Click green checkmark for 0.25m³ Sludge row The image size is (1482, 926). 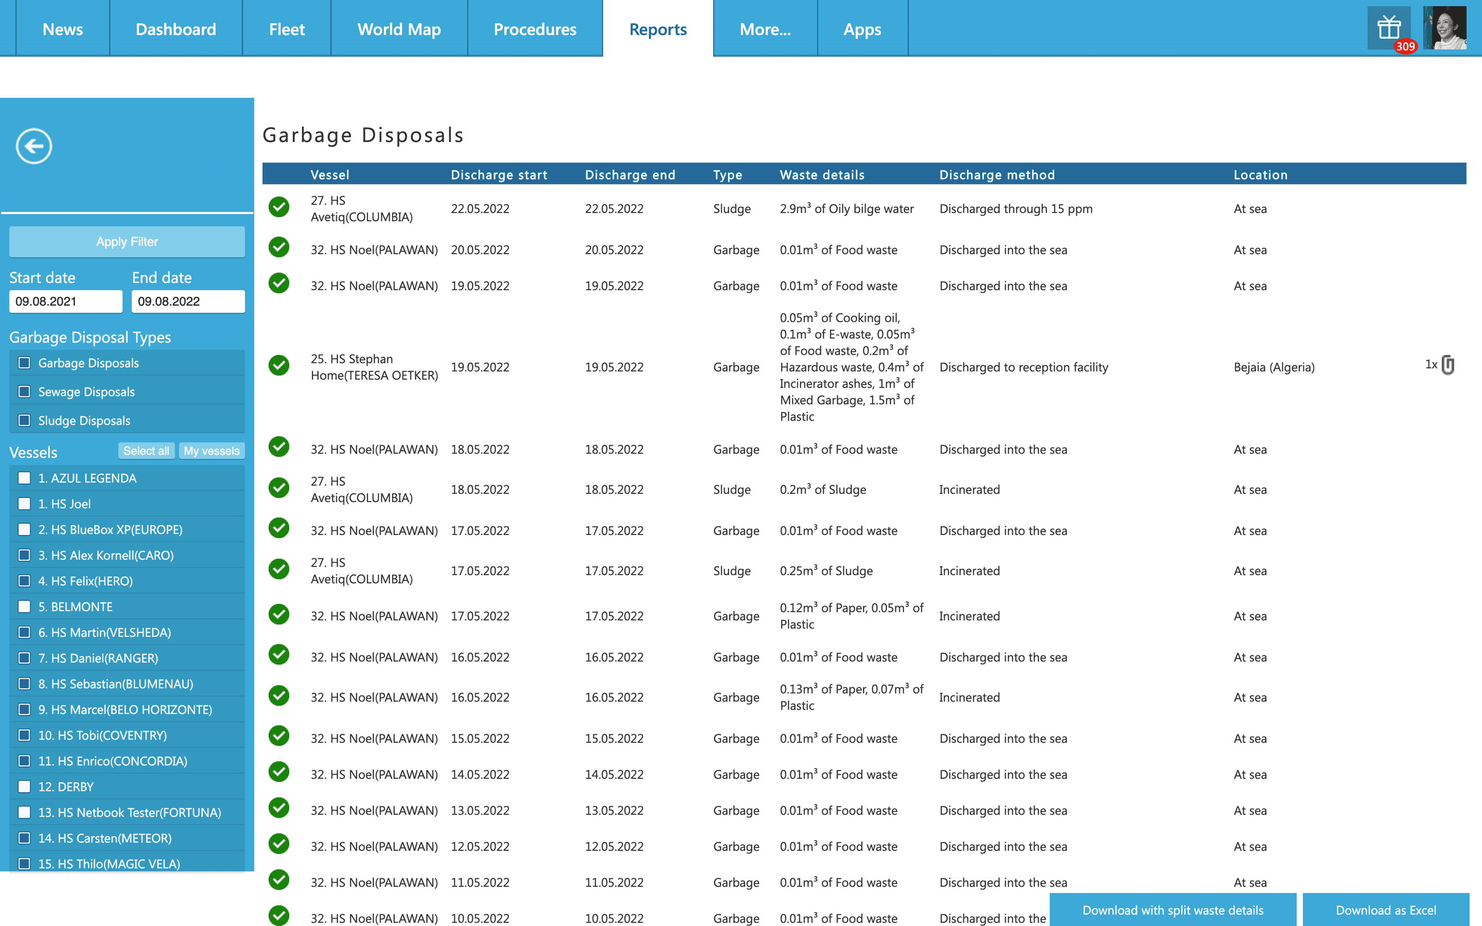(278, 569)
